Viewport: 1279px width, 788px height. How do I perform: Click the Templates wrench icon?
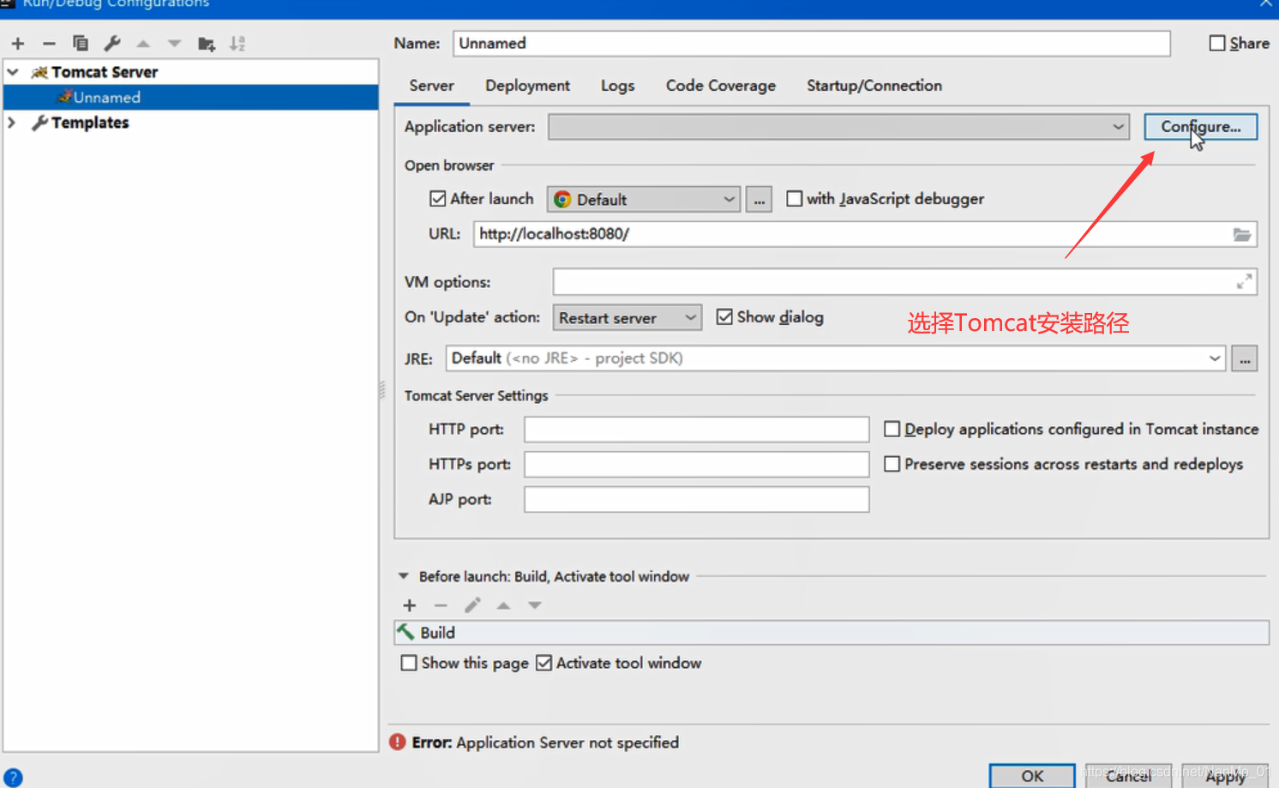tap(39, 123)
